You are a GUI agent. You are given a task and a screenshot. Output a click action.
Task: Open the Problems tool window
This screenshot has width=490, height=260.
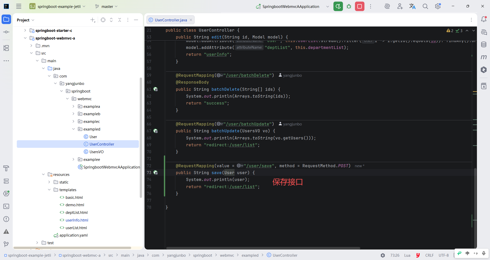point(6,219)
